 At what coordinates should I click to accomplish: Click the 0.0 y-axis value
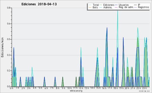[x=9, y=86]
